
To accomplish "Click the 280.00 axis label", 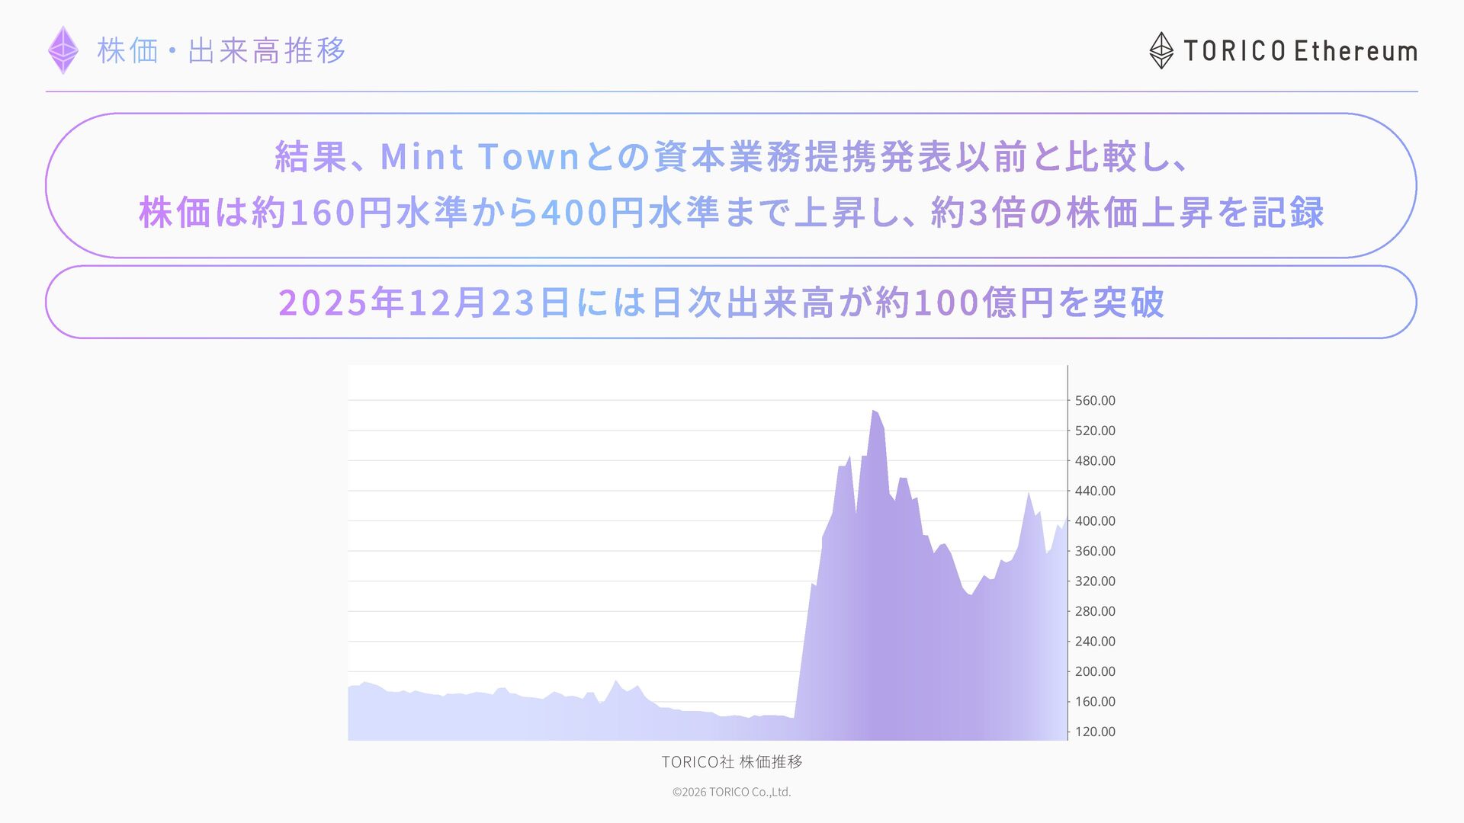I will tap(1094, 611).
